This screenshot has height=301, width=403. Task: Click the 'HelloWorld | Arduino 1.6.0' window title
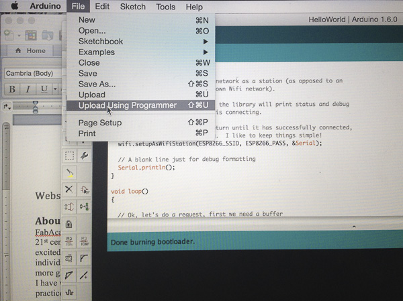353,19
